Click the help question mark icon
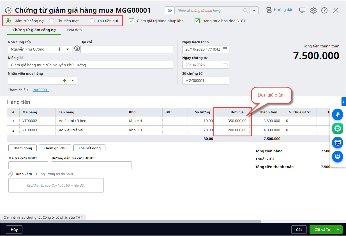Viewport: 346px width, 236px height. pyautogui.click(x=324, y=10)
